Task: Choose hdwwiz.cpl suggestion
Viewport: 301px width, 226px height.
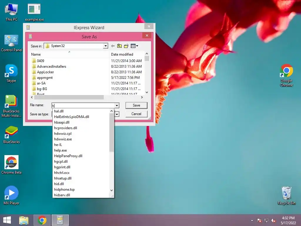Action: coord(81,133)
